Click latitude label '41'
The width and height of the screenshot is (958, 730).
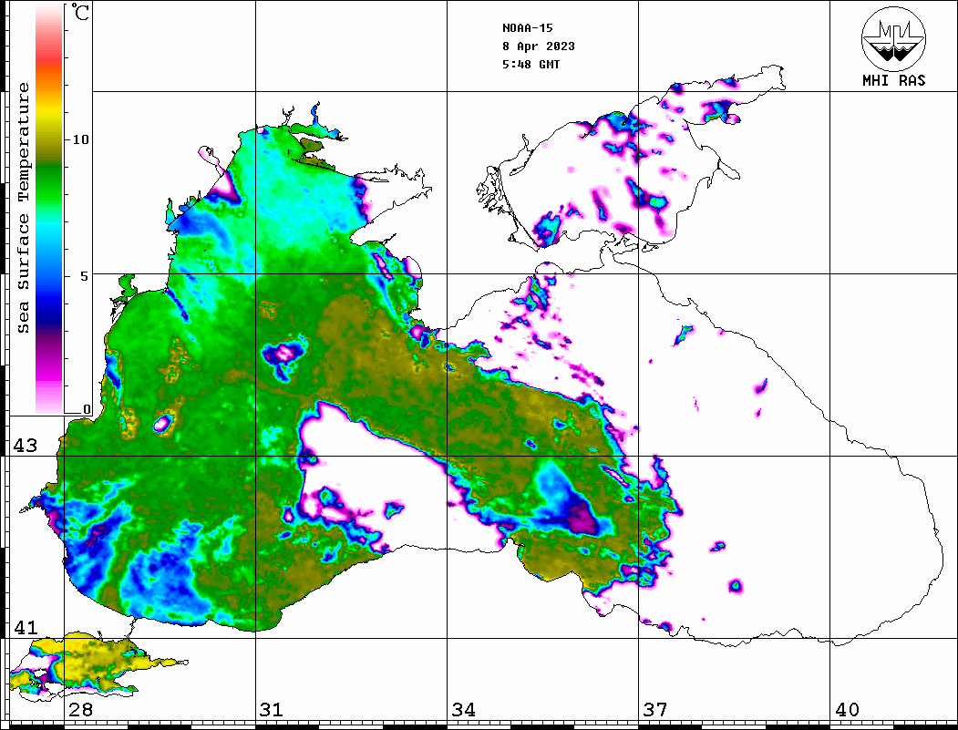[x=26, y=627]
